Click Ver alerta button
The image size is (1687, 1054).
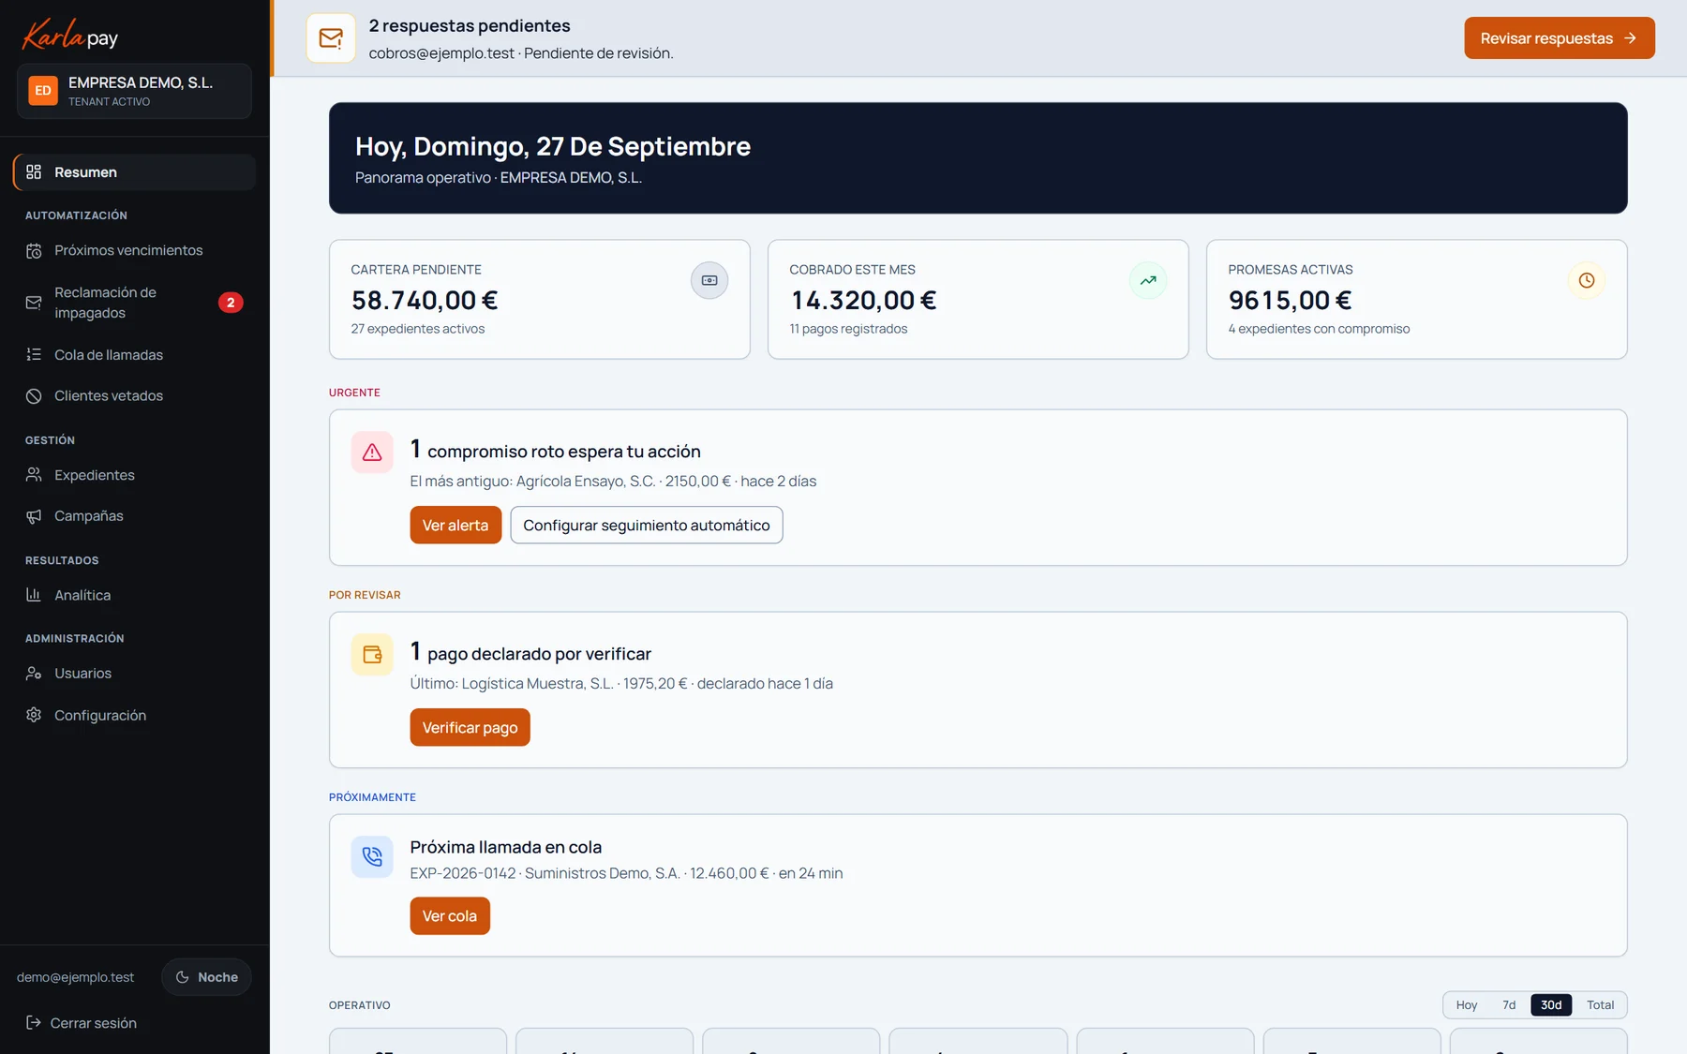[x=455, y=526]
